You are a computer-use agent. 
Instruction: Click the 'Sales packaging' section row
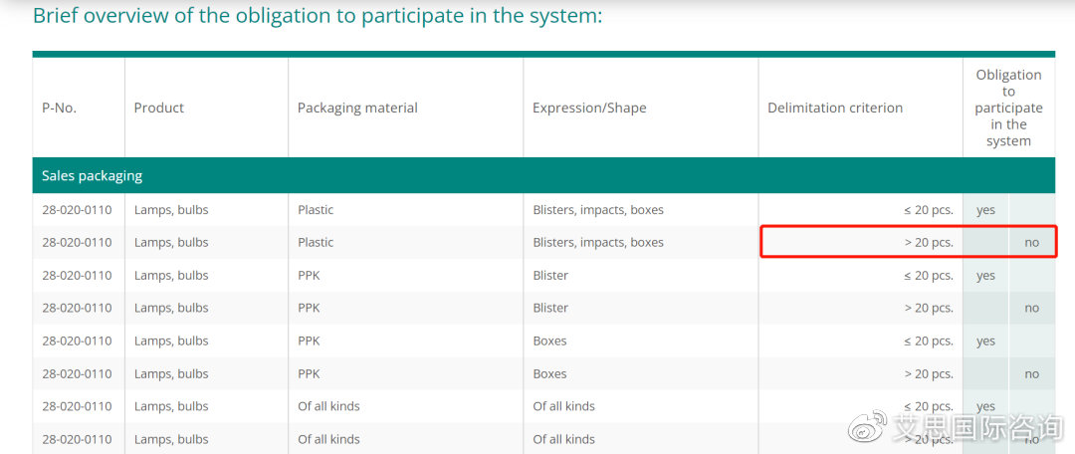tap(92, 175)
